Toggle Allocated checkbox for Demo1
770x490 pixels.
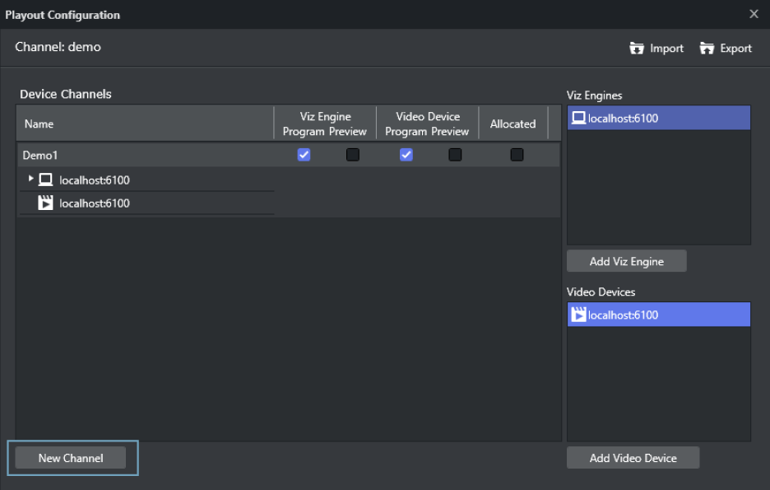517,155
